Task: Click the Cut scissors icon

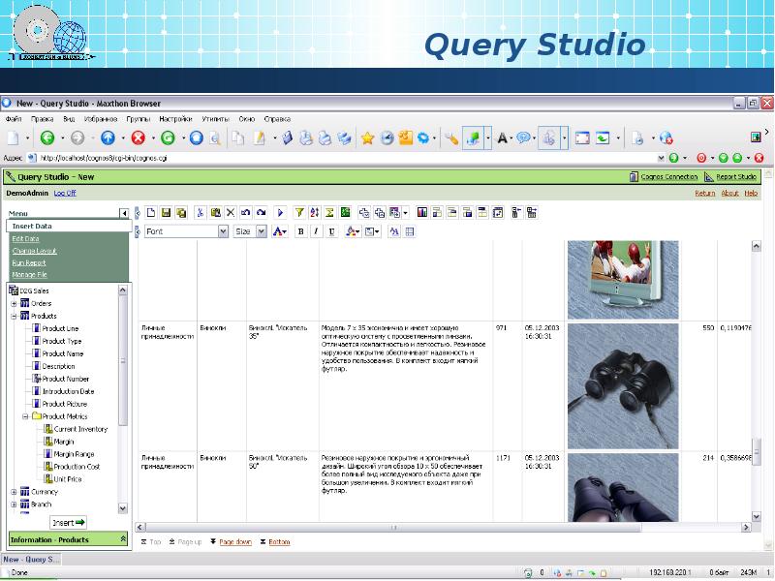Action: [200, 212]
